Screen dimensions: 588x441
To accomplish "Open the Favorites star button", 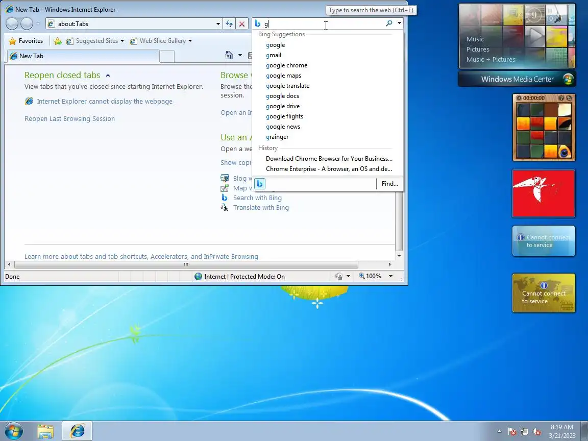I will (26, 41).
